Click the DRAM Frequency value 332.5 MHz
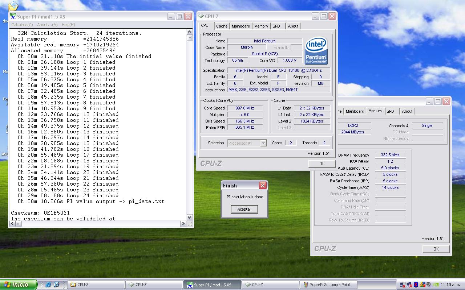The height and width of the screenshot is (290, 465). click(390, 155)
